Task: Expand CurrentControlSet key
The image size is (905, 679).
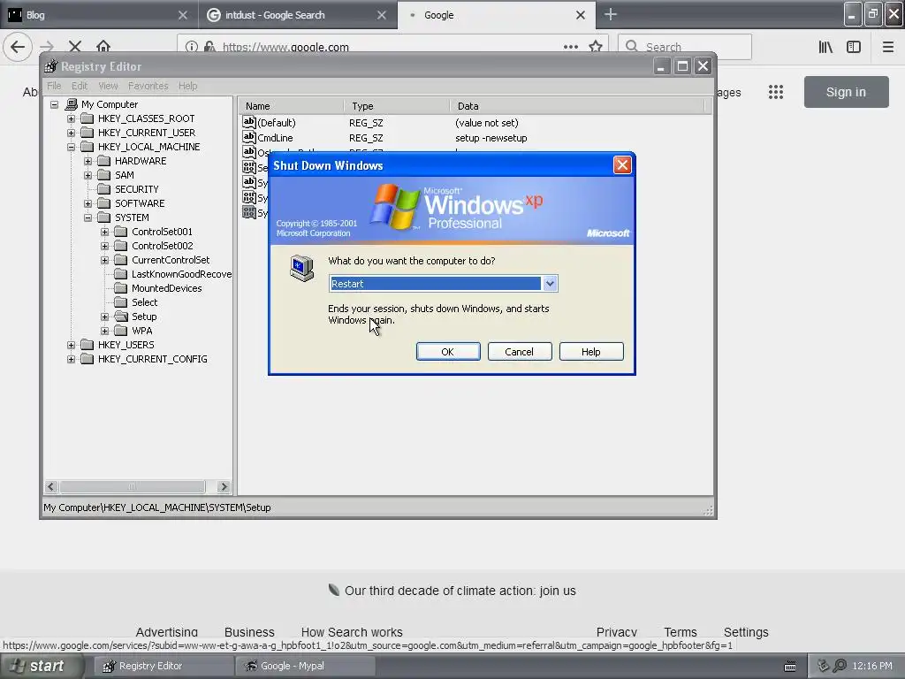Action: coord(104,261)
